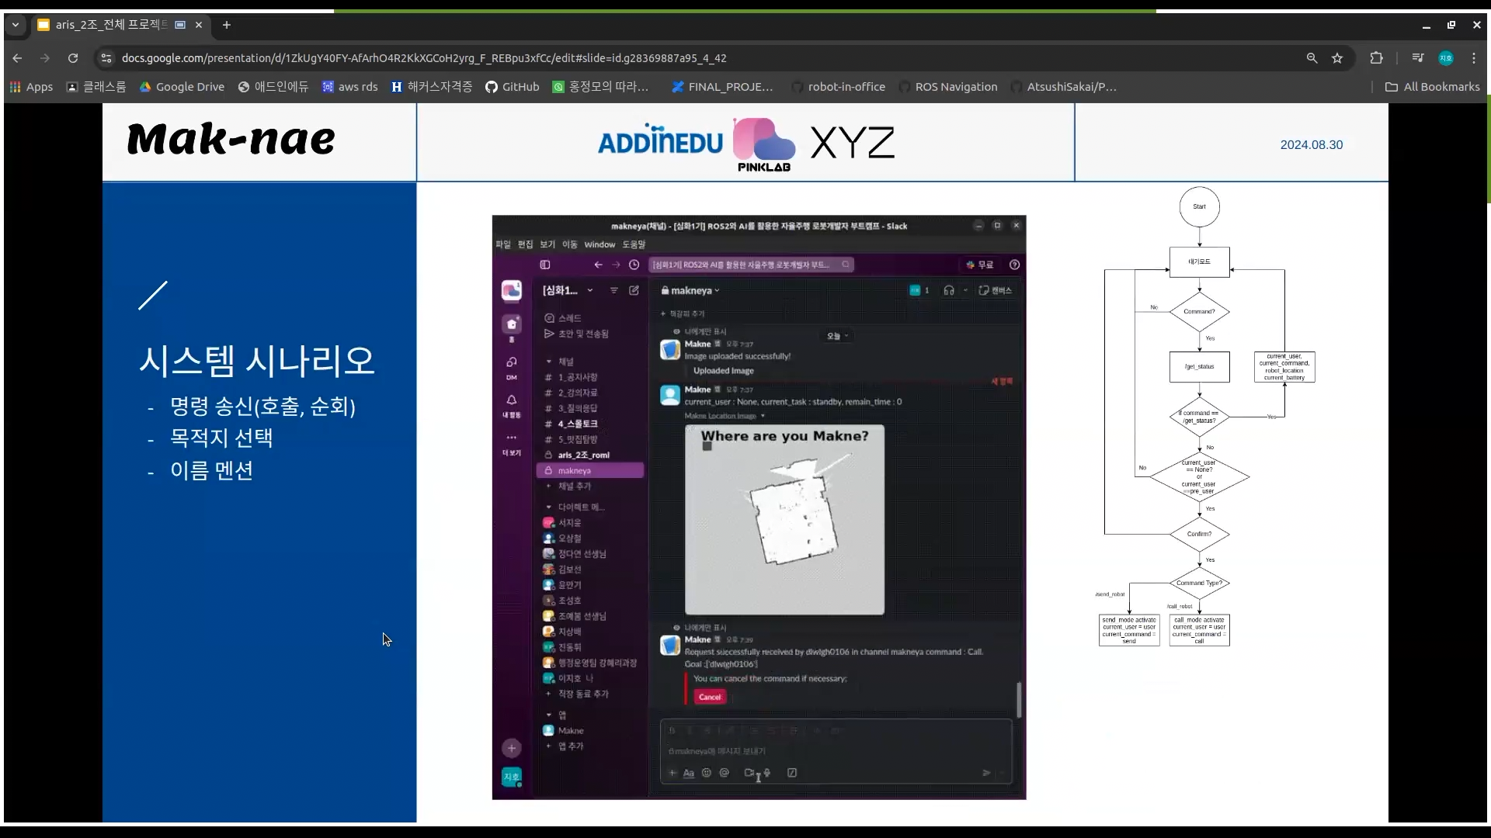Click the zoom magnifier icon in the address bar
Screen dimensions: 1491x838
[x=1312, y=58]
